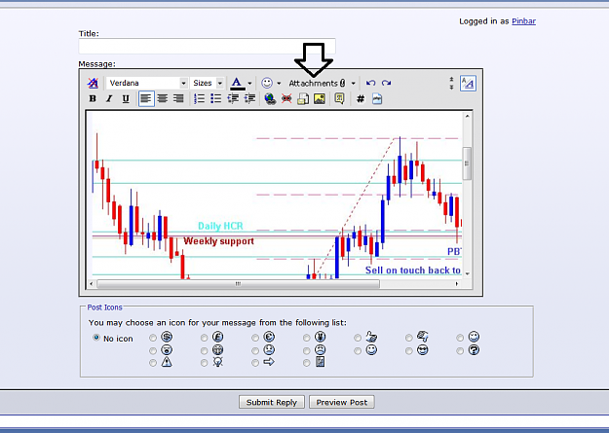Insert a bulleted list
This screenshot has width=609, height=433.
(x=215, y=99)
